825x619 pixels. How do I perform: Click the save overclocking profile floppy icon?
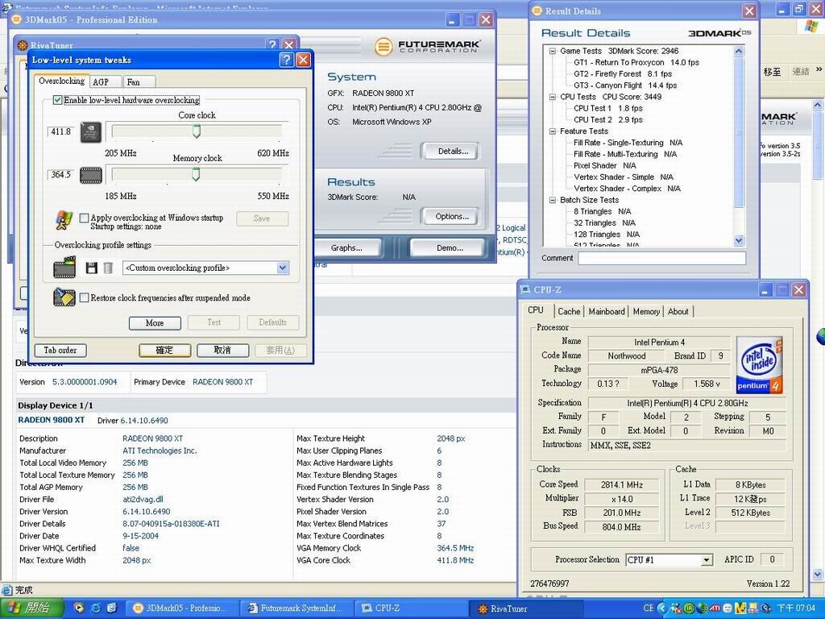(92, 268)
